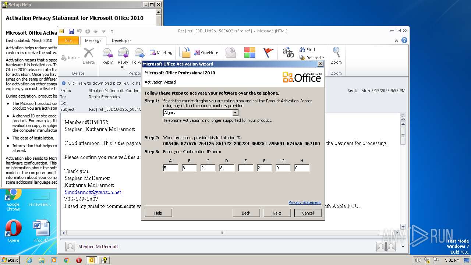Click Stephen McDermott contact photo in People Pane
The width and height of the screenshot is (471, 265).
pos(70,247)
